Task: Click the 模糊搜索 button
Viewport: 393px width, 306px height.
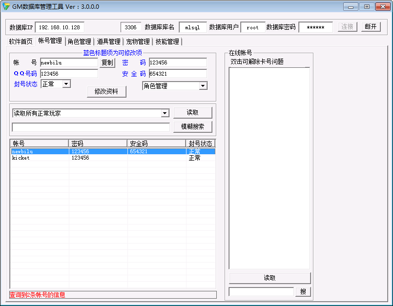Action: 192,127
